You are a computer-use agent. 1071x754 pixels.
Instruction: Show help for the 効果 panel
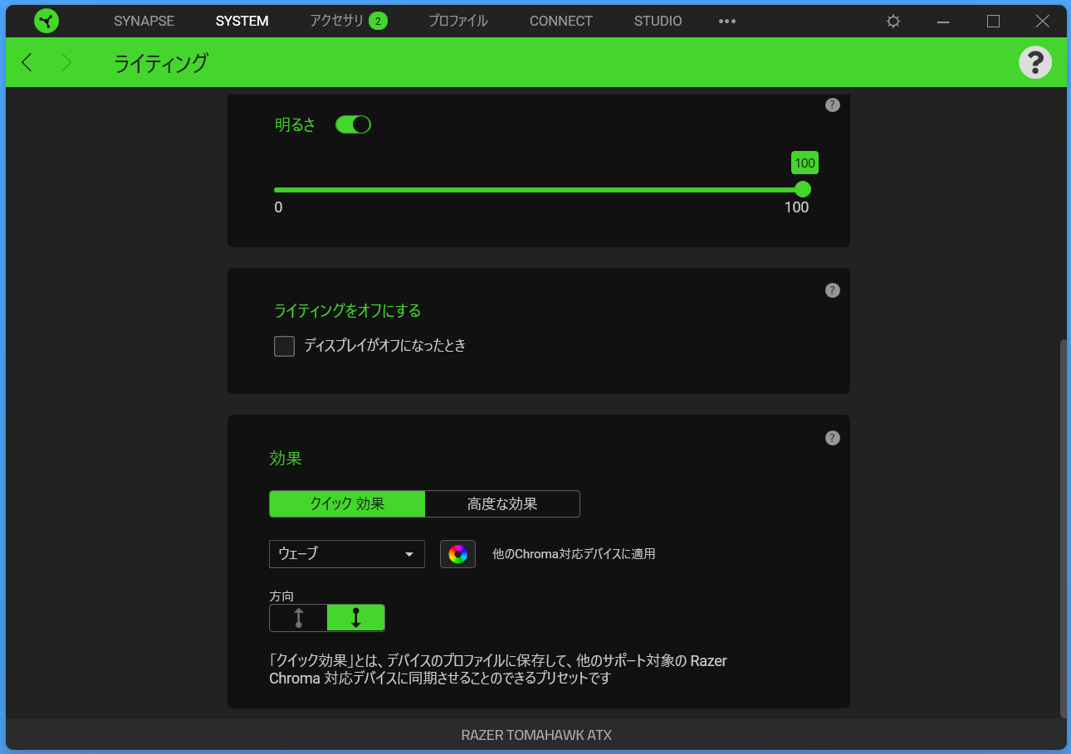coord(833,438)
